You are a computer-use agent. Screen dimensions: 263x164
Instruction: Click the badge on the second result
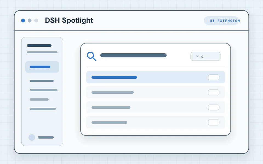click(x=214, y=92)
